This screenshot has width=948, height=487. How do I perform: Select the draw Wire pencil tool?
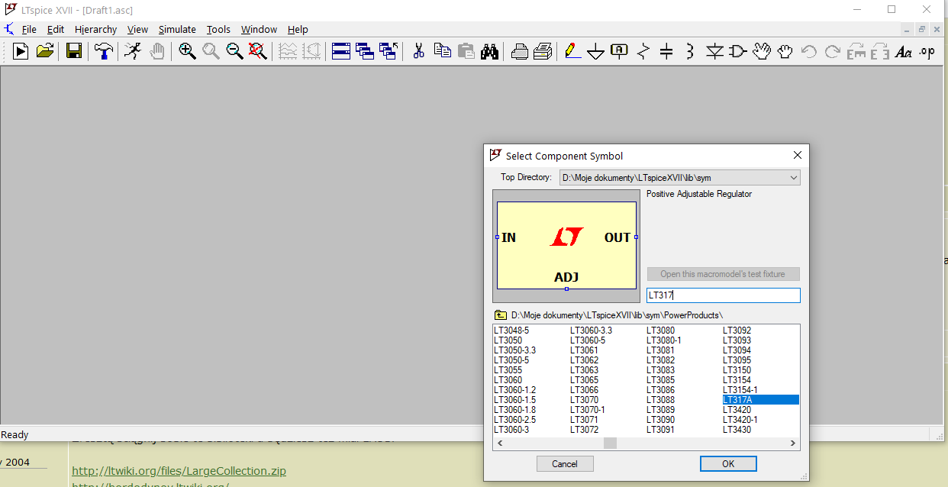tap(572, 51)
